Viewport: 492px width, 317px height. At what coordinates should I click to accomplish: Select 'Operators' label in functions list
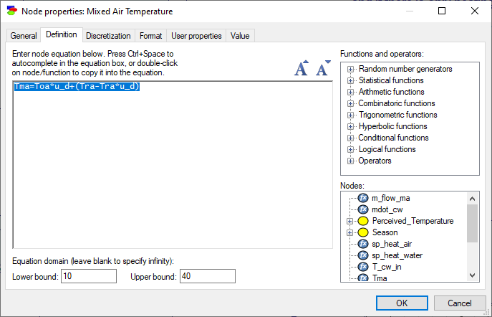(375, 161)
